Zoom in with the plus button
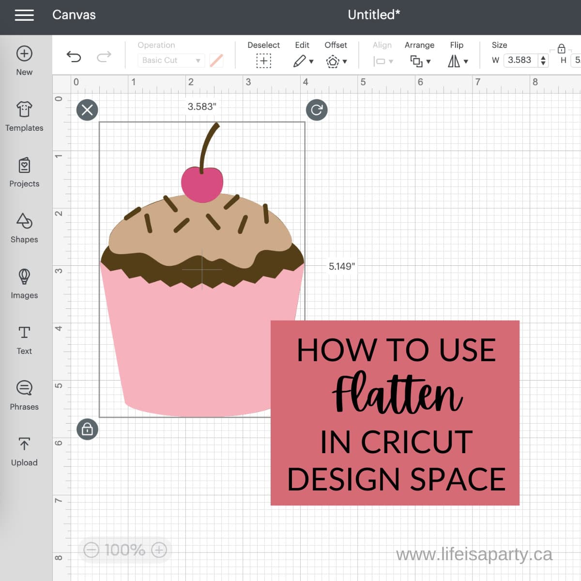This screenshot has width=581, height=581. pos(159,550)
